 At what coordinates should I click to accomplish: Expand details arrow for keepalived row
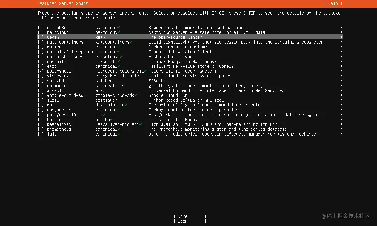coord(342,124)
